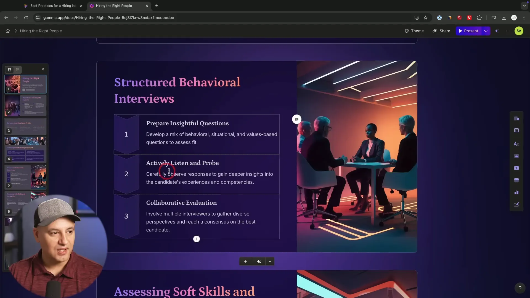Open the charts and diagrams tool
The height and width of the screenshot is (298, 530).
pos(516,192)
